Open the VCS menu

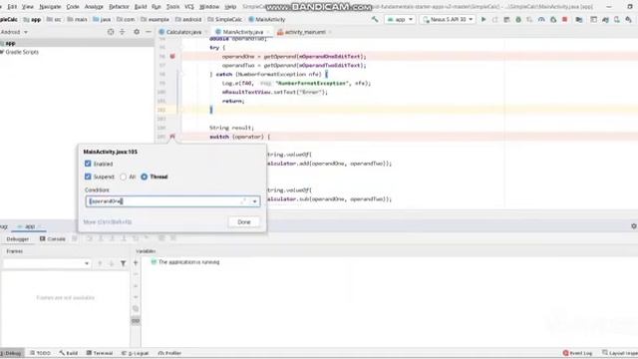coord(189,7)
